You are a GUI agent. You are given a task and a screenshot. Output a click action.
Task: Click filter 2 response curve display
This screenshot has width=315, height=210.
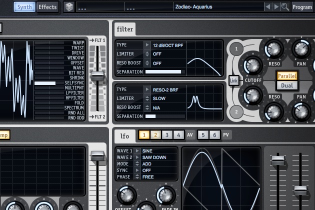pyautogui.click(x=204, y=102)
